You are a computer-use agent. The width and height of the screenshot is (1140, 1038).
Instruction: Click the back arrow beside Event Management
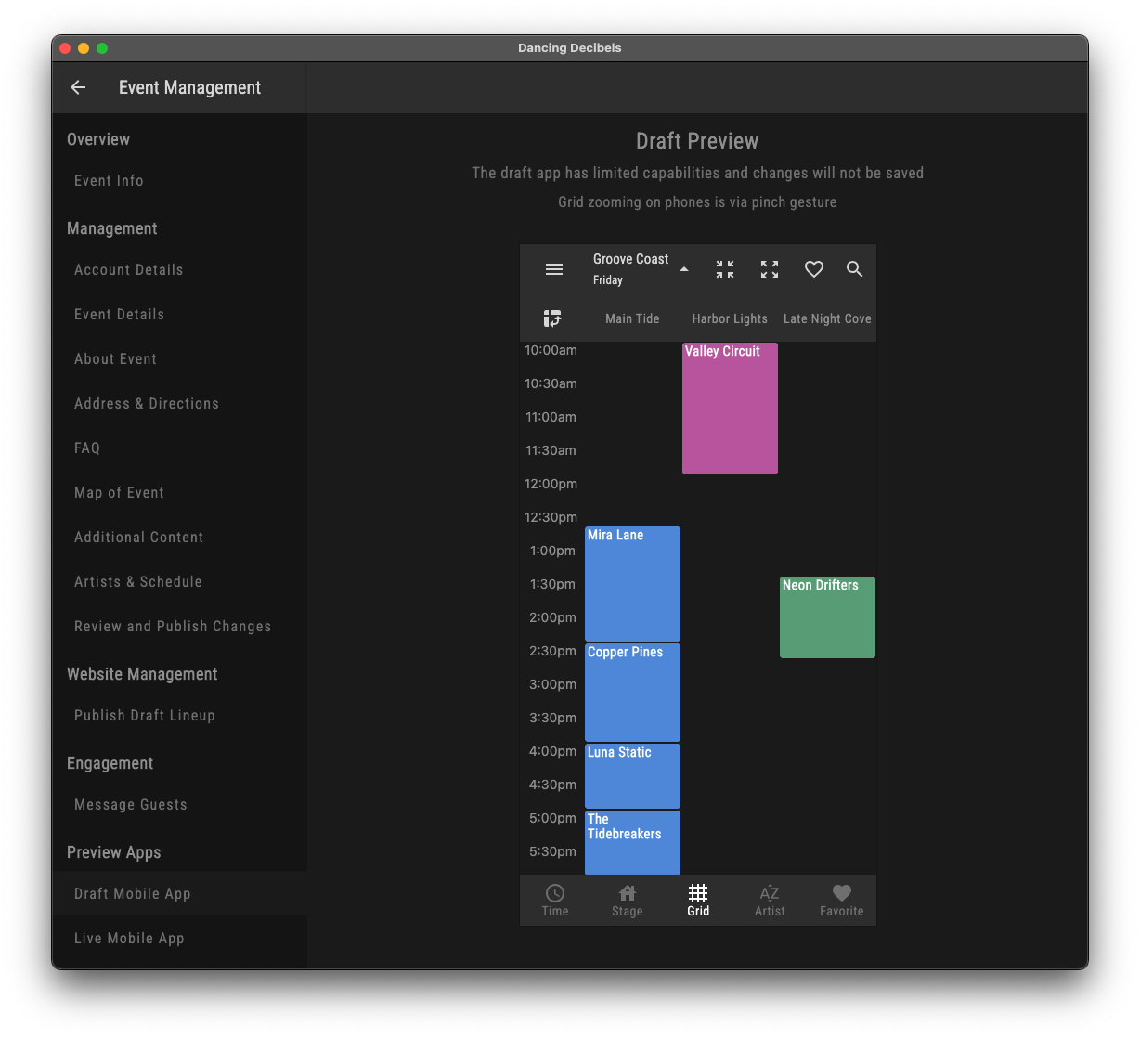78,87
